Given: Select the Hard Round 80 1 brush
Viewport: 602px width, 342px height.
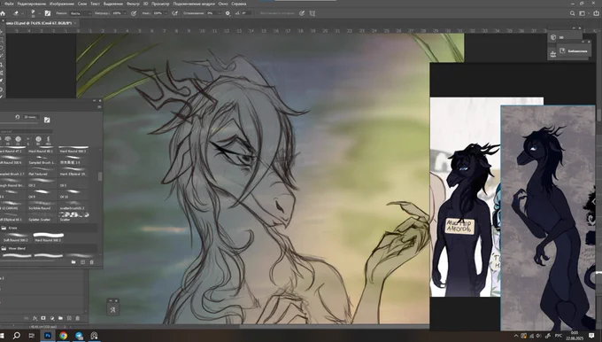Looking at the screenshot, I should pos(41,150).
